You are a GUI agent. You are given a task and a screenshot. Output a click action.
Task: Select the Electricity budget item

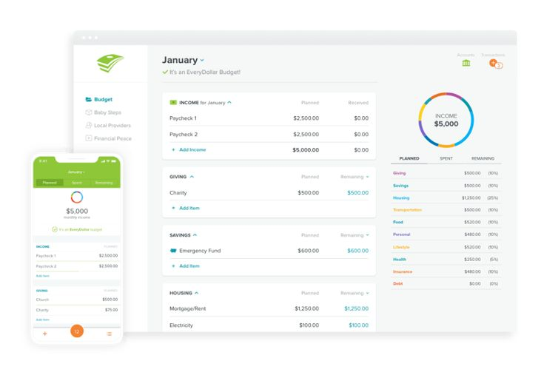[x=181, y=325]
